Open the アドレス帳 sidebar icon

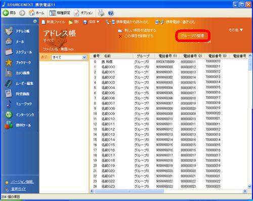(9, 31)
